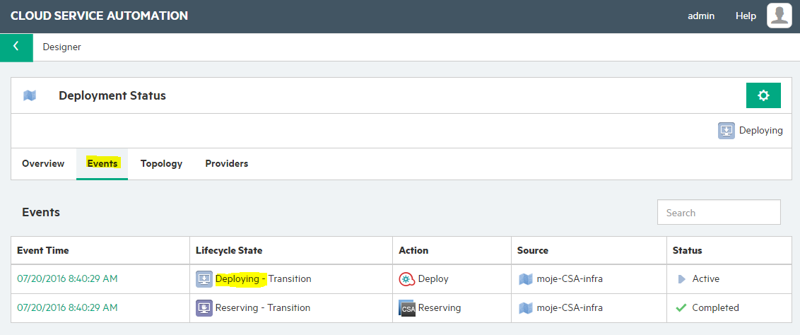The height and width of the screenshot is (335, 800).
Task: Open the gear settings menu
Action: tap(763, 95)
